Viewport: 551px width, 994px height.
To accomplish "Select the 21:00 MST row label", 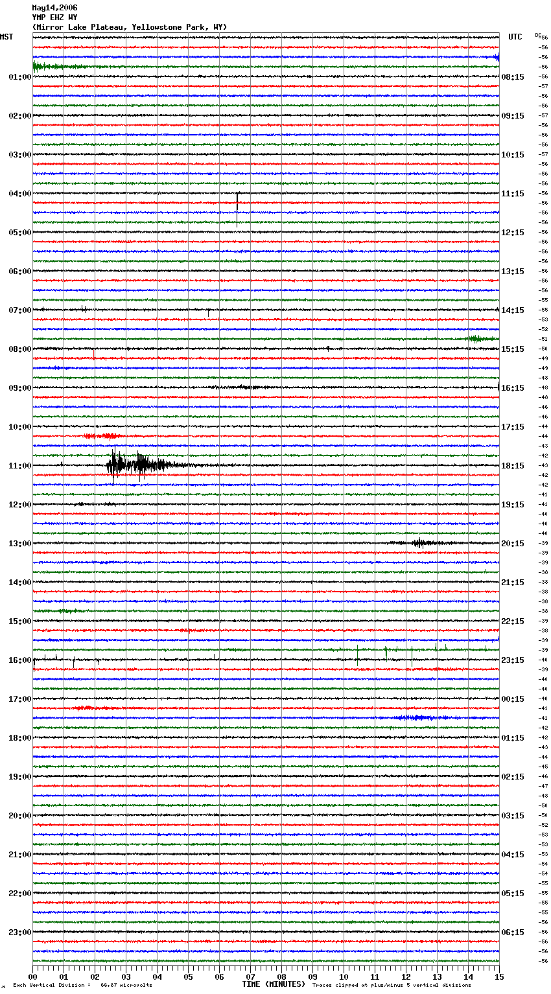I will (20, 855).
